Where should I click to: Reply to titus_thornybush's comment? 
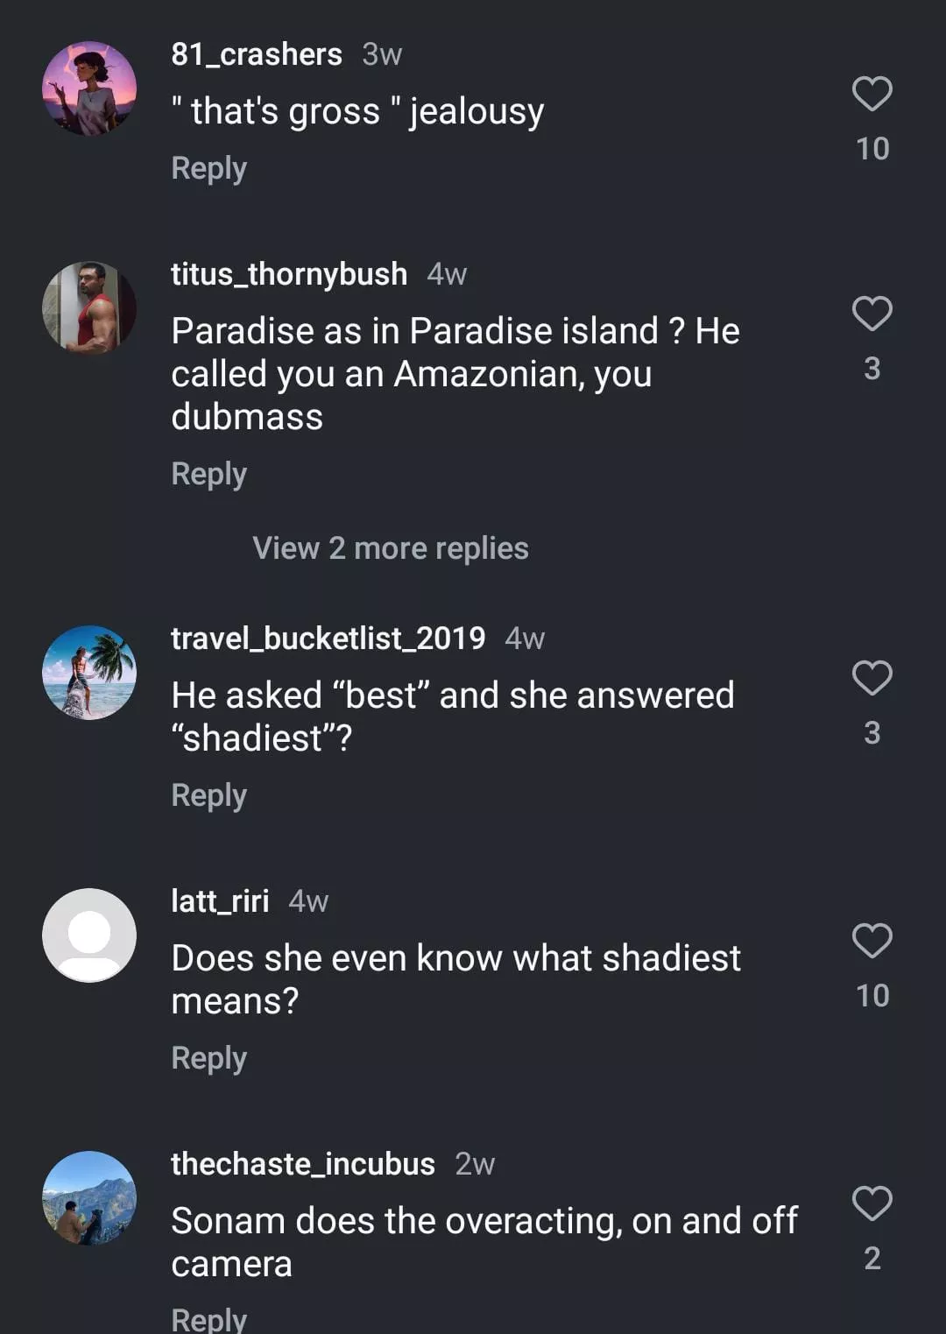click(208, 474)
